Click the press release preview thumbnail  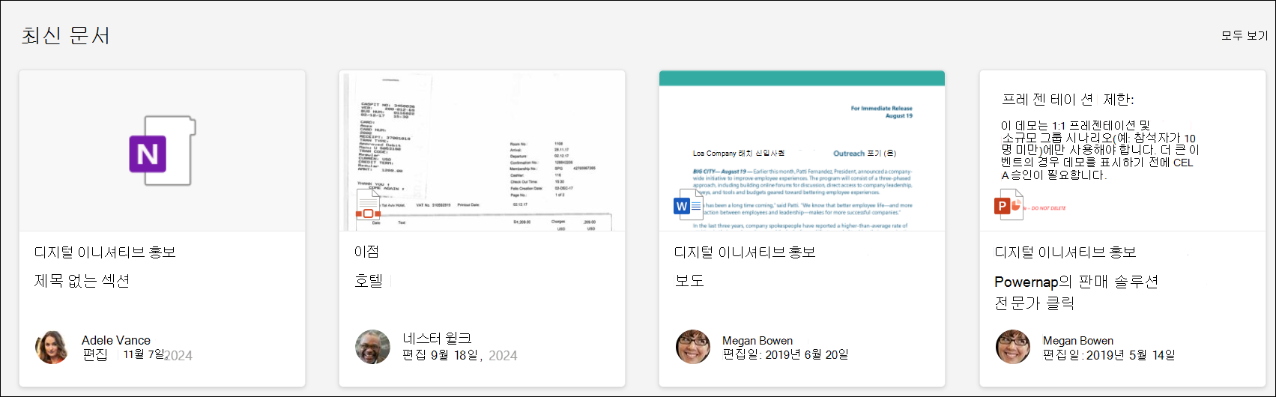point(802,151)
